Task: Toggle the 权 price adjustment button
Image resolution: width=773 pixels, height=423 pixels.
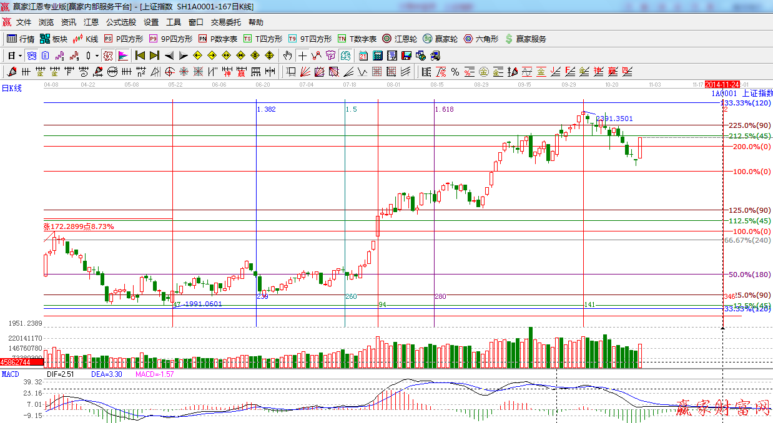Action: click(108, 56)
